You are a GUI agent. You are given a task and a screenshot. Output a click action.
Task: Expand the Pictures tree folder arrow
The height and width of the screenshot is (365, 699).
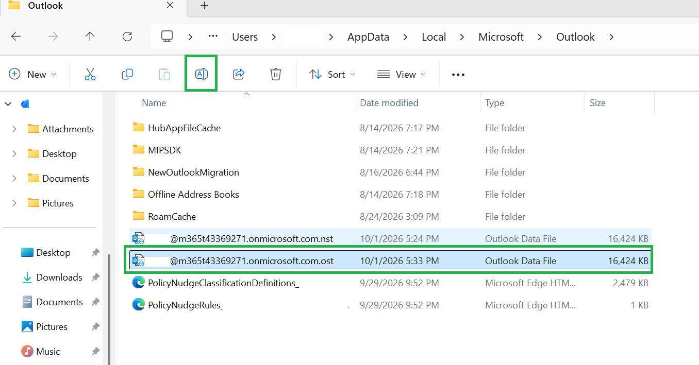tap(14, 203)
